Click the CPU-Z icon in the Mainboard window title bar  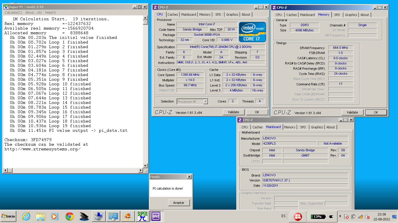point(240,120)
